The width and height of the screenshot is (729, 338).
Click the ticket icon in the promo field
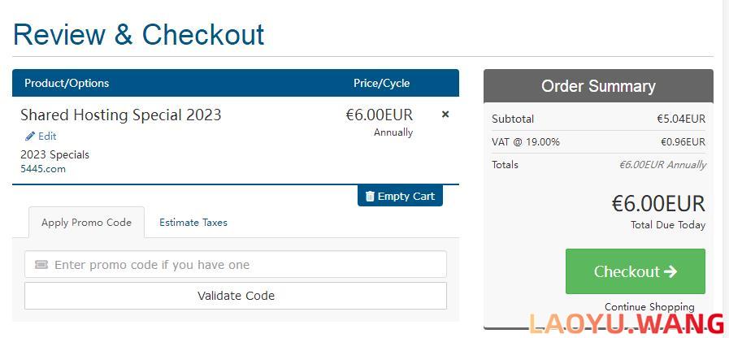tap(41, 265)
